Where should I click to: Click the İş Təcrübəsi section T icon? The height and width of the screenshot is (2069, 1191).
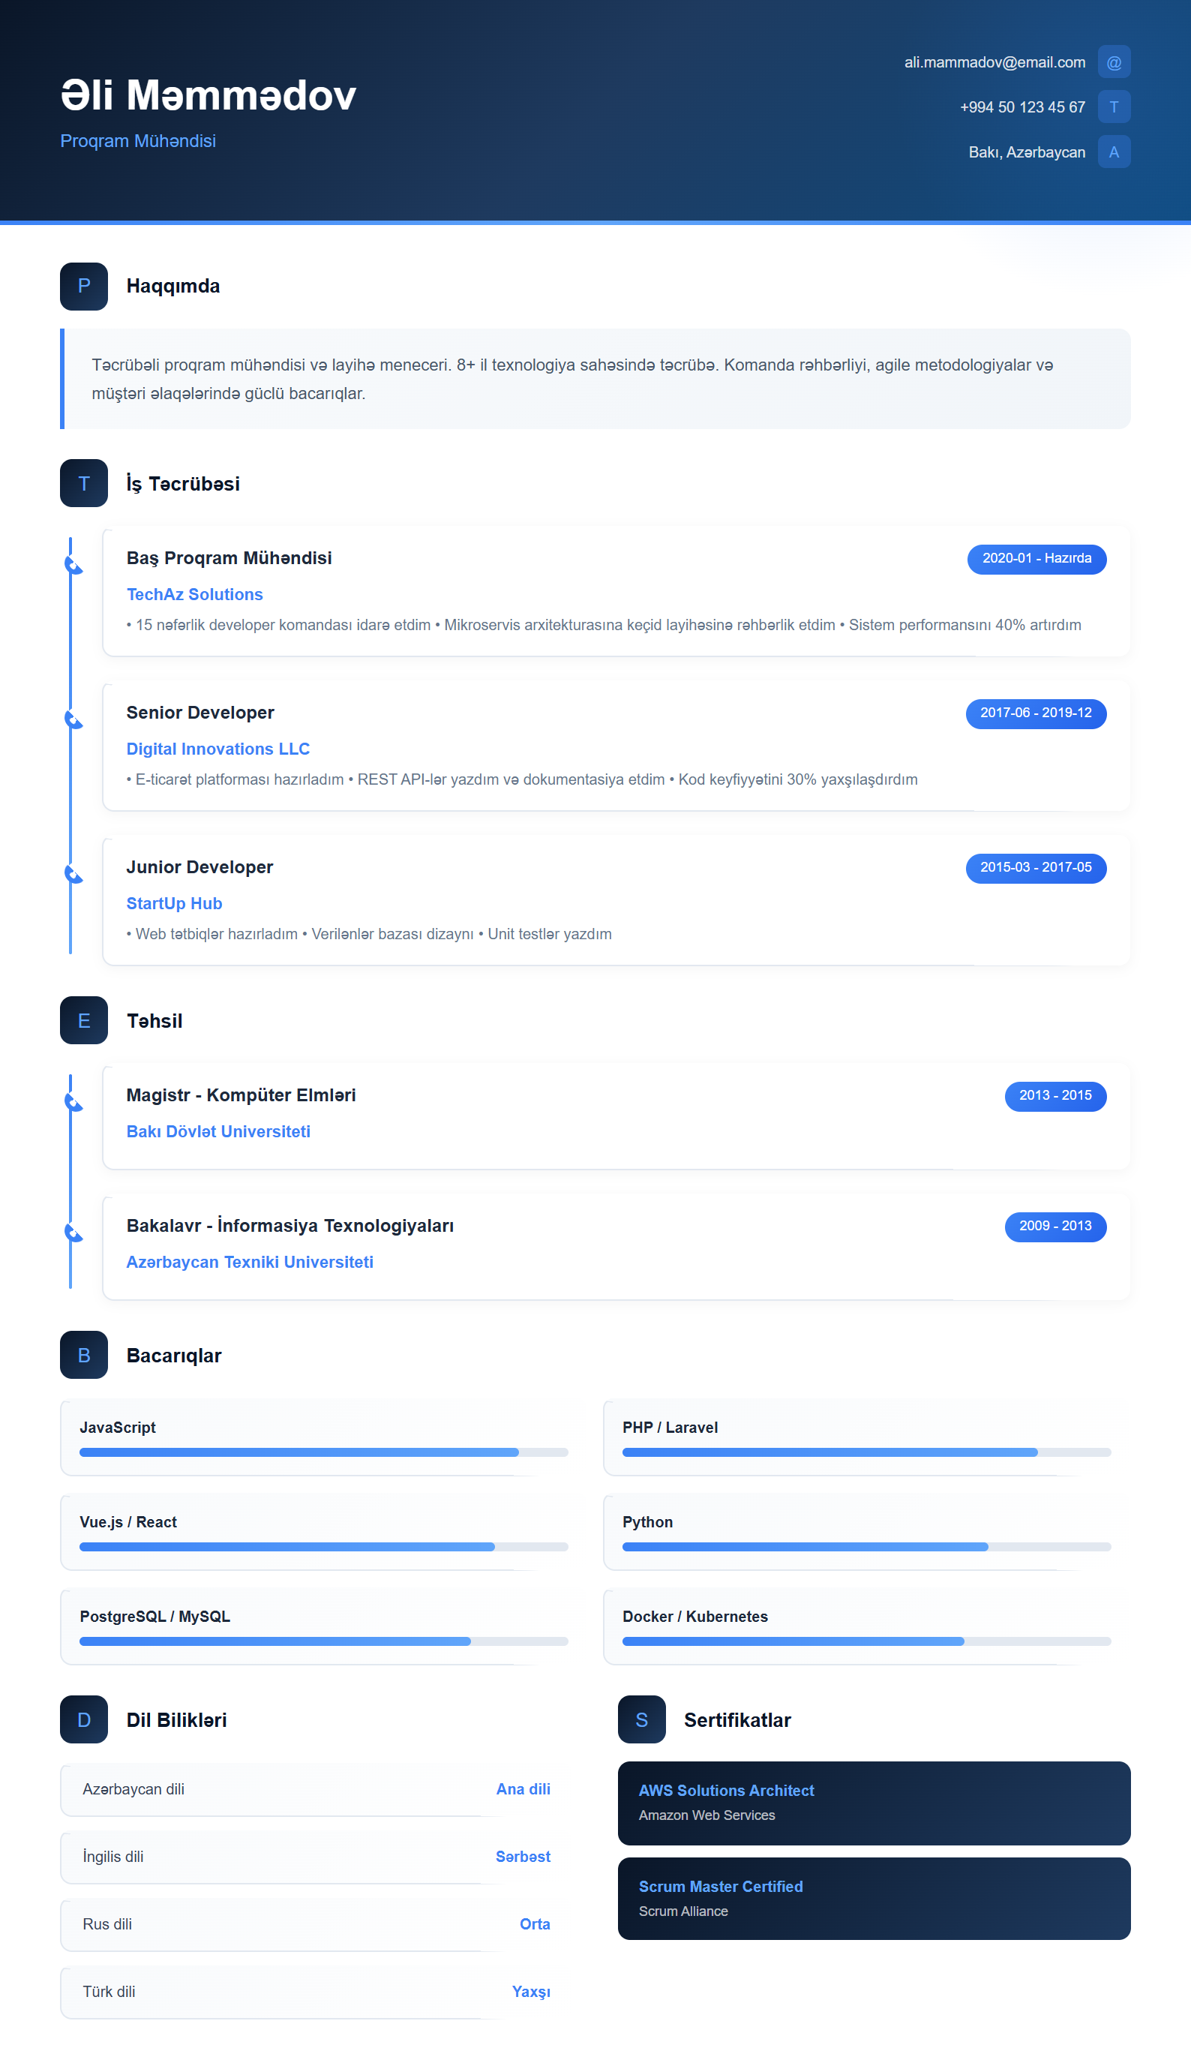[83, 484]
